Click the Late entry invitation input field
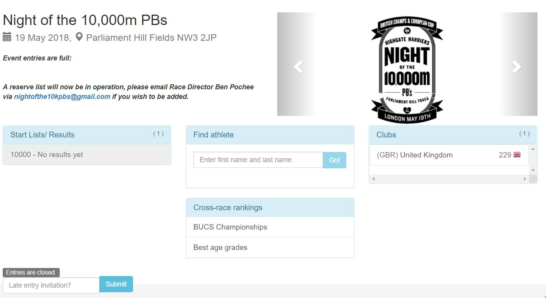Screen dimensions: 546x298 [51, 285]
